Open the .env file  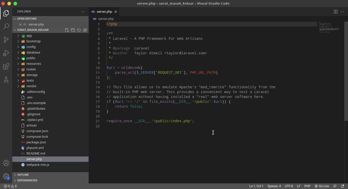50,97
